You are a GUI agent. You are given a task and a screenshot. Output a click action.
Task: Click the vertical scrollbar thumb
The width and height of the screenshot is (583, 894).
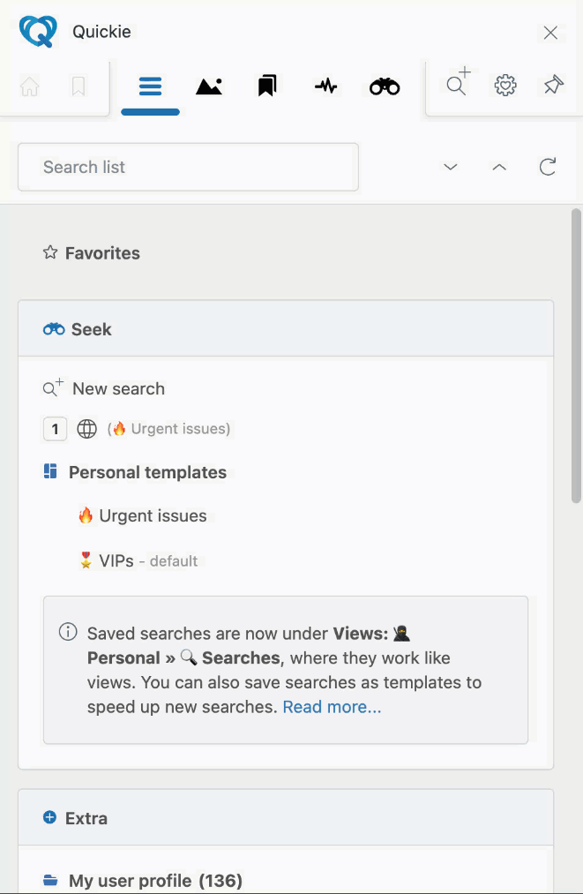(x=576, y=356)
